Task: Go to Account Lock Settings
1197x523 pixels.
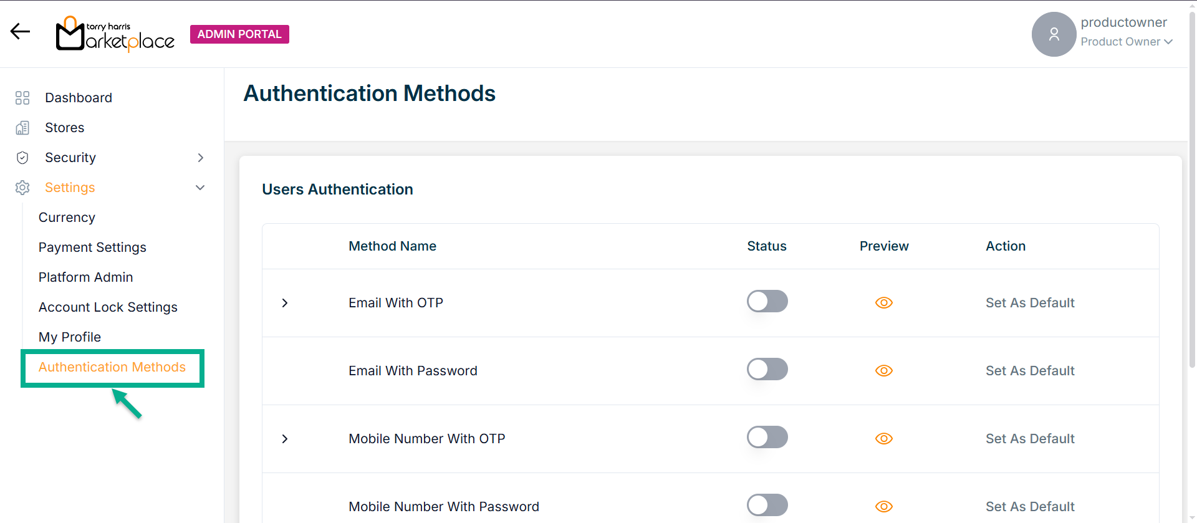Action: 108,307
